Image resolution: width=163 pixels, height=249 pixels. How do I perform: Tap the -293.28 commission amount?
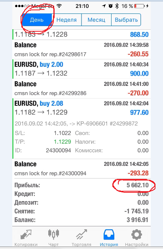[138, 173]
